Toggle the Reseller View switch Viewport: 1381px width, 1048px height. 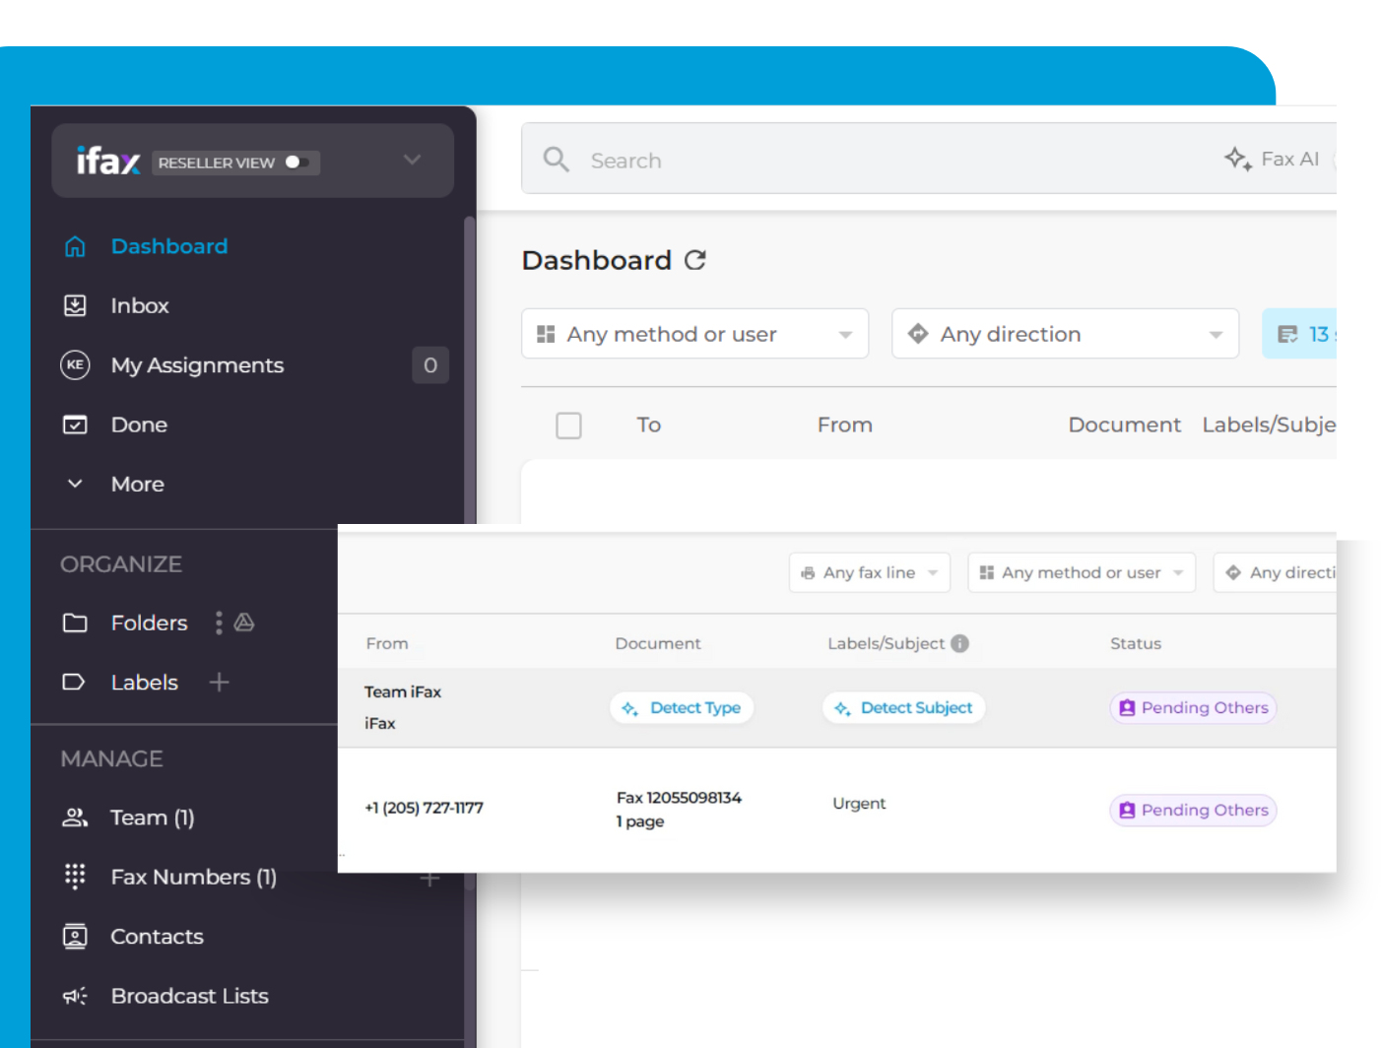(296, 163)
